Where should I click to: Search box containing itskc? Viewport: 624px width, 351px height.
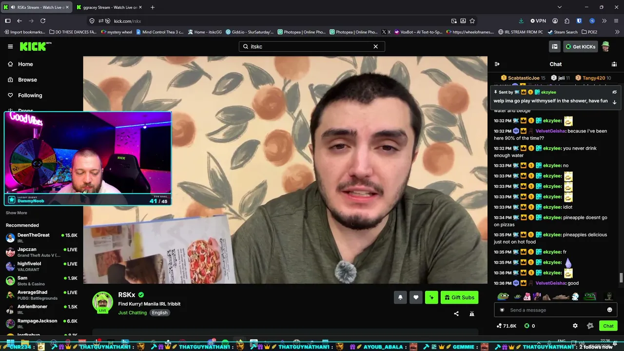[312, 46]
